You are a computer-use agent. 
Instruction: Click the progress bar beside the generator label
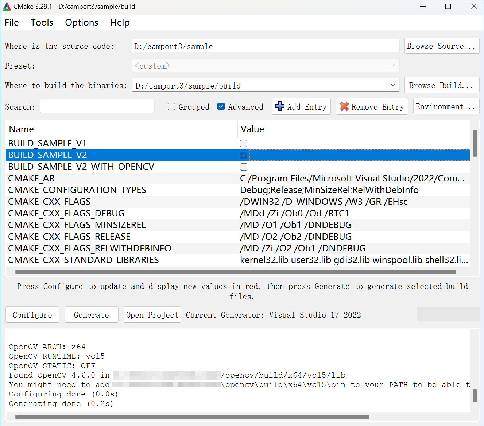(448, 314)
